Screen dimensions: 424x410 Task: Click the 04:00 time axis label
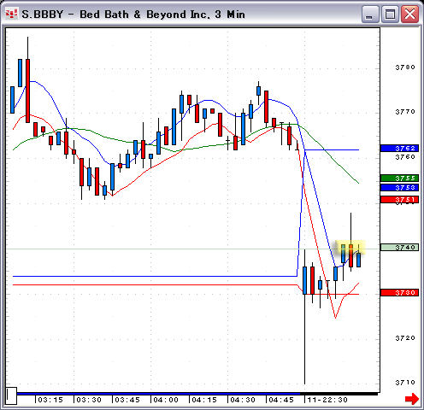(x=166, y=400)
